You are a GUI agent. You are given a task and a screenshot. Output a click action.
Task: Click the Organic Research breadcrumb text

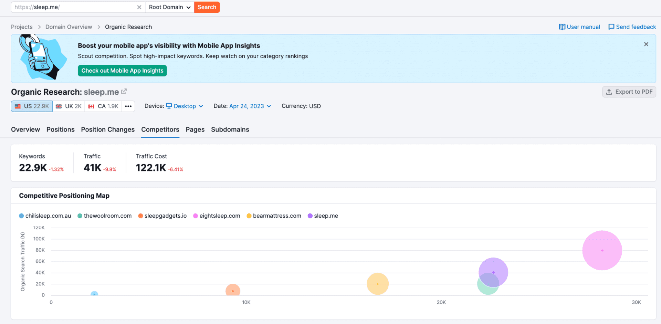128,27
